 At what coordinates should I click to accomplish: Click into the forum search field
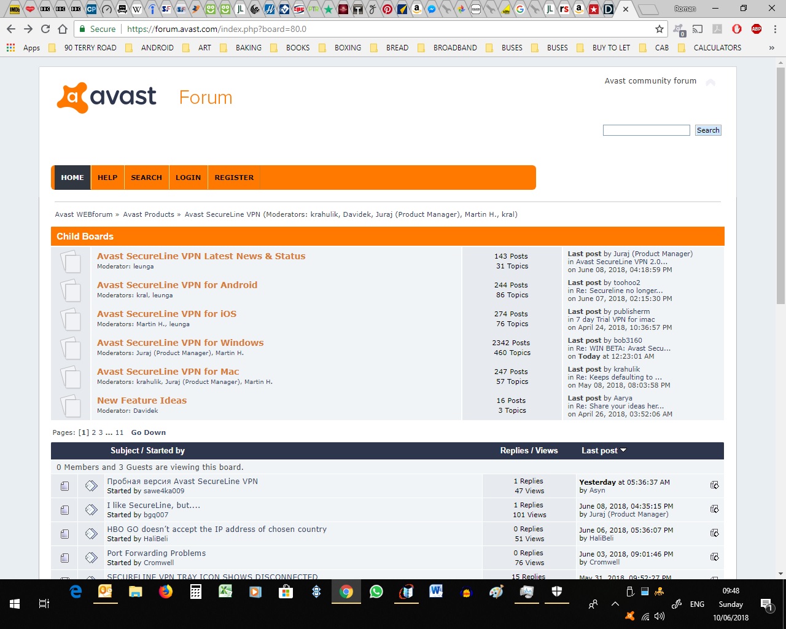point(646,130)
